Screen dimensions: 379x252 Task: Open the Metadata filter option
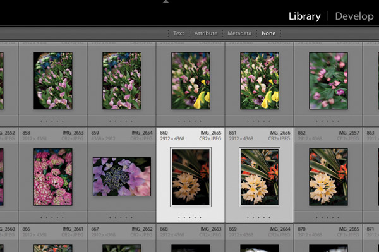[x=239, y=33]
